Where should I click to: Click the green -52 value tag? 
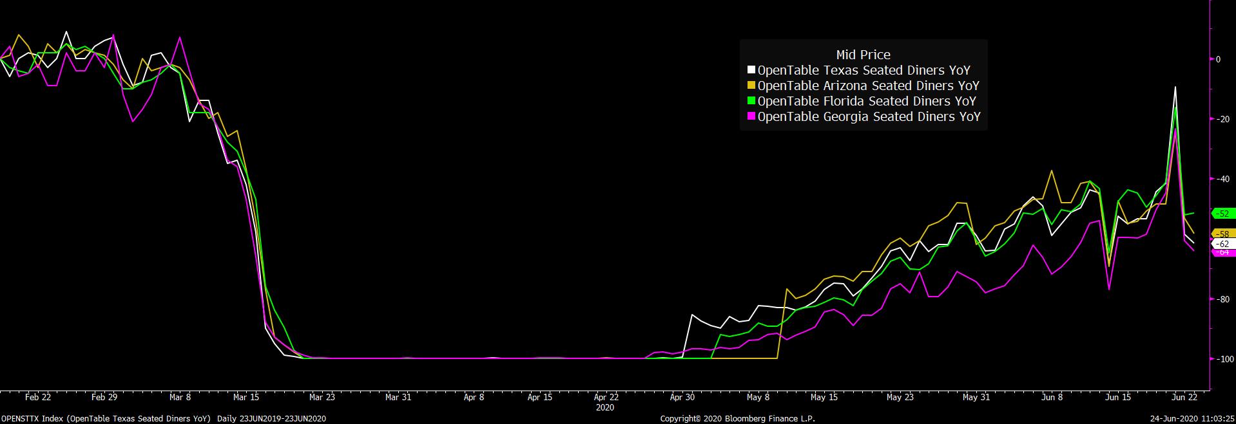[x=1222, y=214]
